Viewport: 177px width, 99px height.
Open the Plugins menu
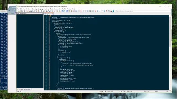point(69,9)
